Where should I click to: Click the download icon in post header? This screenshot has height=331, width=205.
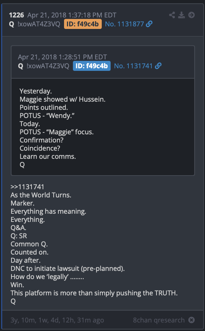181,15
